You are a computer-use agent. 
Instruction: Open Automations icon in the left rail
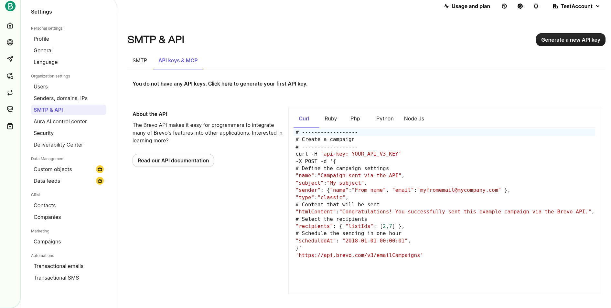click(10, 76)
